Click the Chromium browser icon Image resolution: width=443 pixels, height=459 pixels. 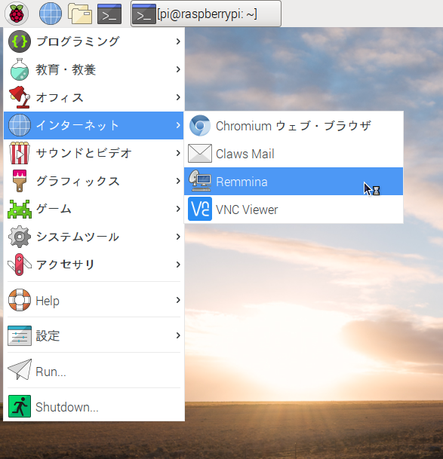pos(200,126)
